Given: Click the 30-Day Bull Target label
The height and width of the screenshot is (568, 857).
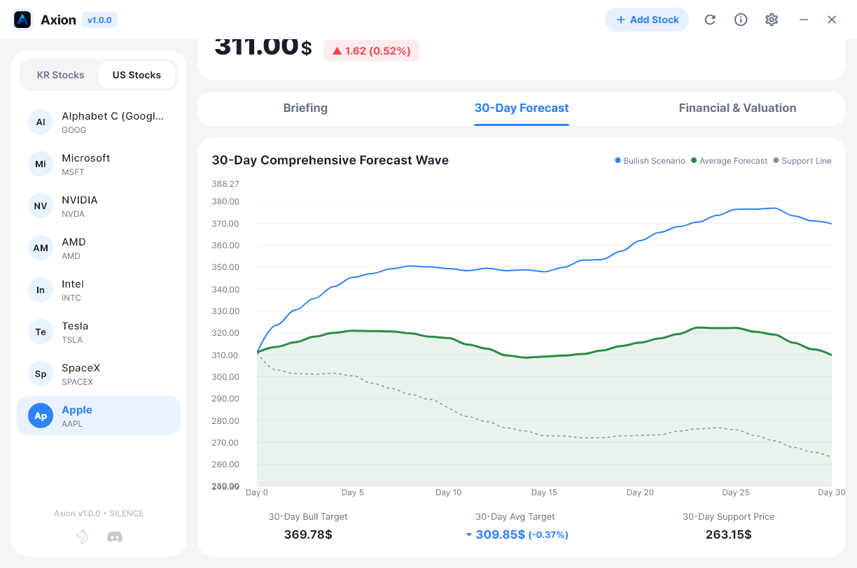Looking at the screenshot, I should point(308,517).
